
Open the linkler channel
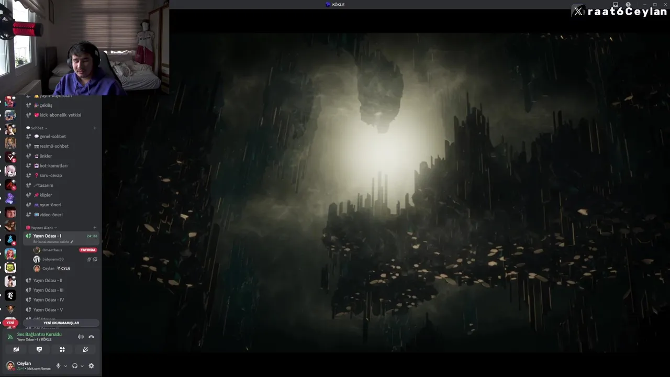[60, 156]
